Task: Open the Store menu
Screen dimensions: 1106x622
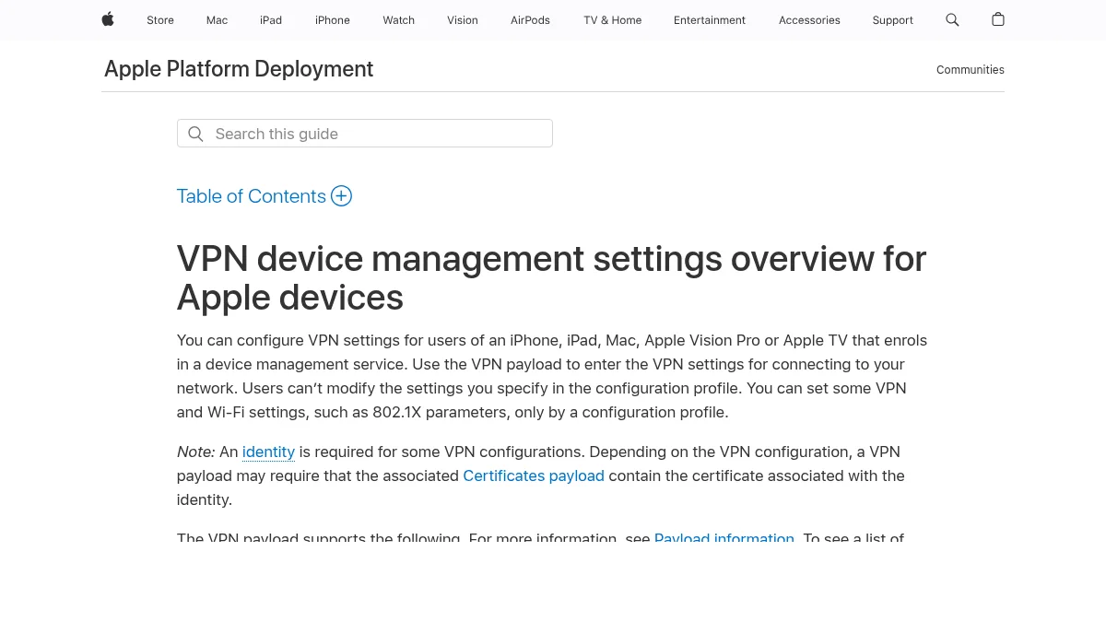Action: [160, 20]
